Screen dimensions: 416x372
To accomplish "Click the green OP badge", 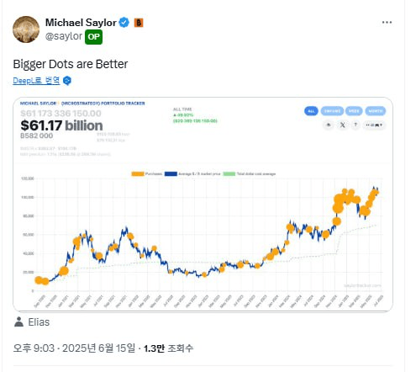I will click(x=93, y=37).
